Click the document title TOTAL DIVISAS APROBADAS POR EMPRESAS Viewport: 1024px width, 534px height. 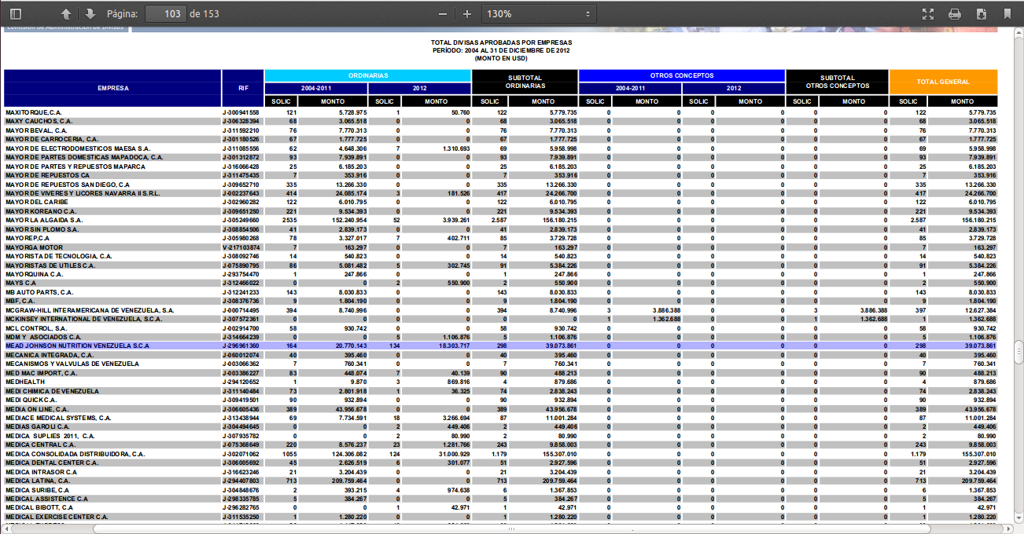[502, 42]
